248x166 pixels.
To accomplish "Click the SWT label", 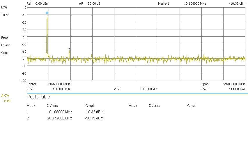I will [205, 89].
